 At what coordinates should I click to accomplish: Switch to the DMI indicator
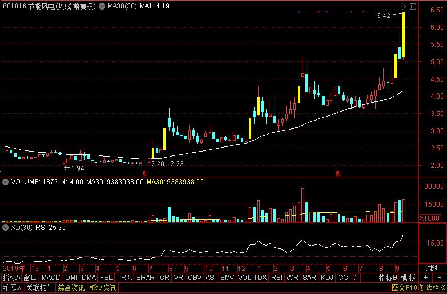tap(71, 278)
